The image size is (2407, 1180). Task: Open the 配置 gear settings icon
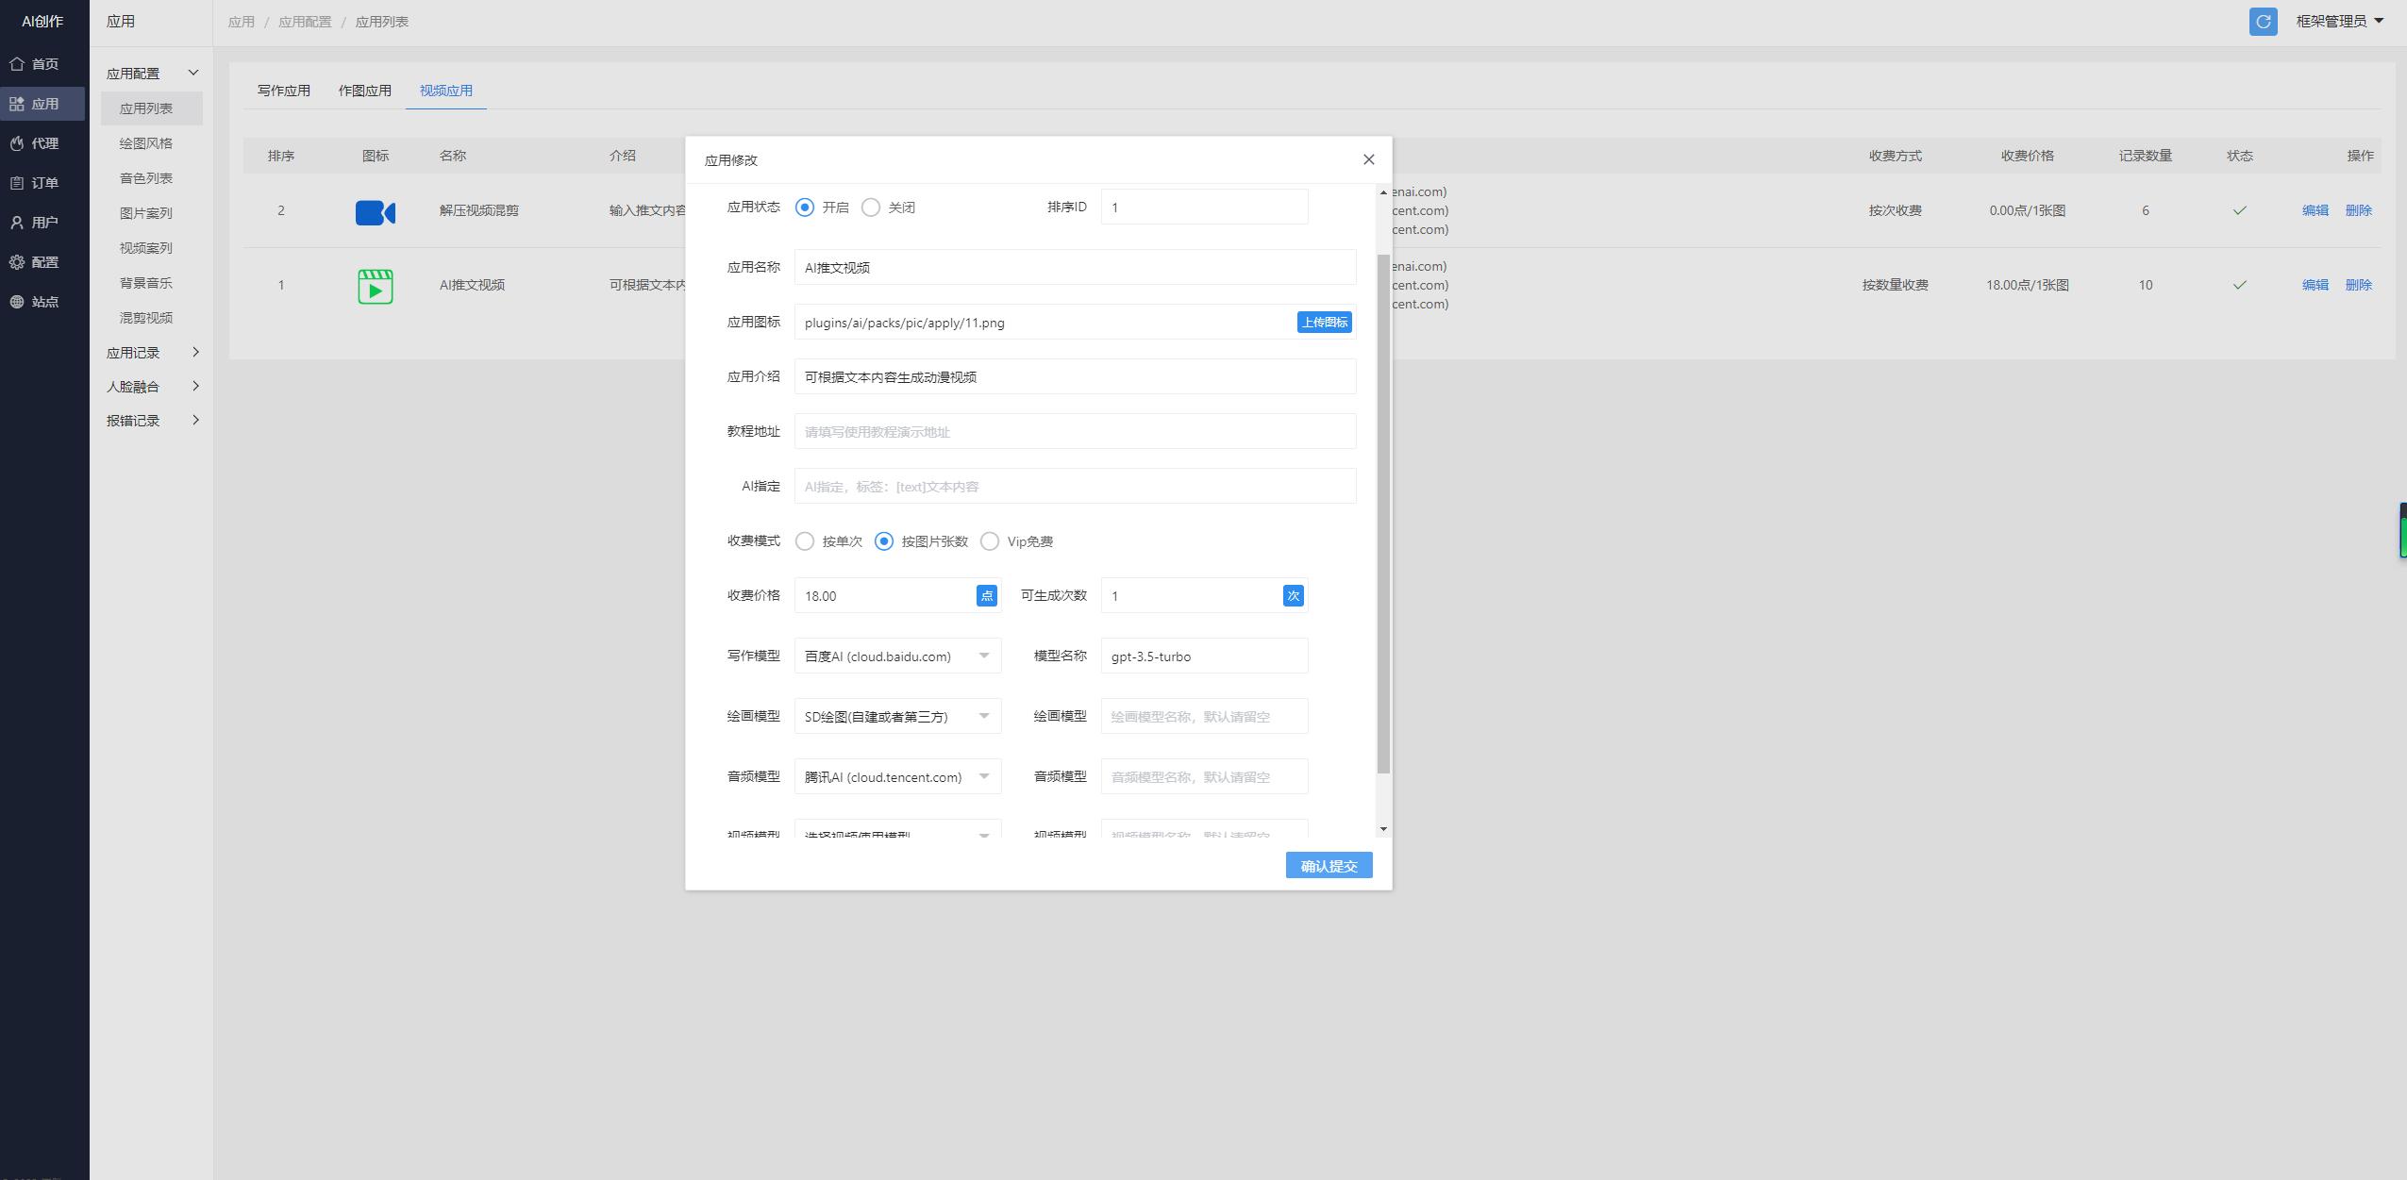point(17,262)
